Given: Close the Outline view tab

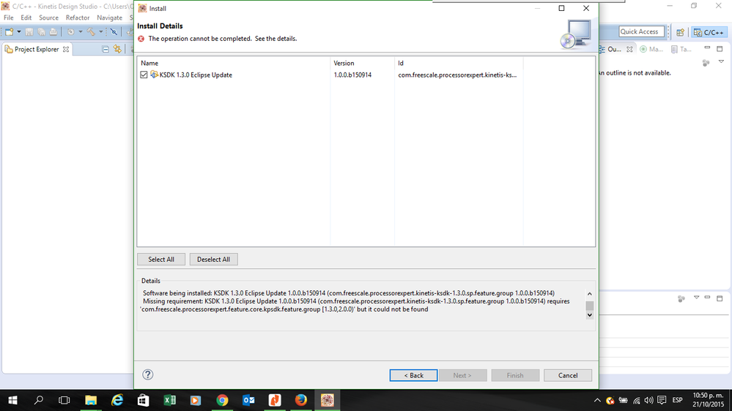Looking at the screenshot, I should (x=629, y=49).
